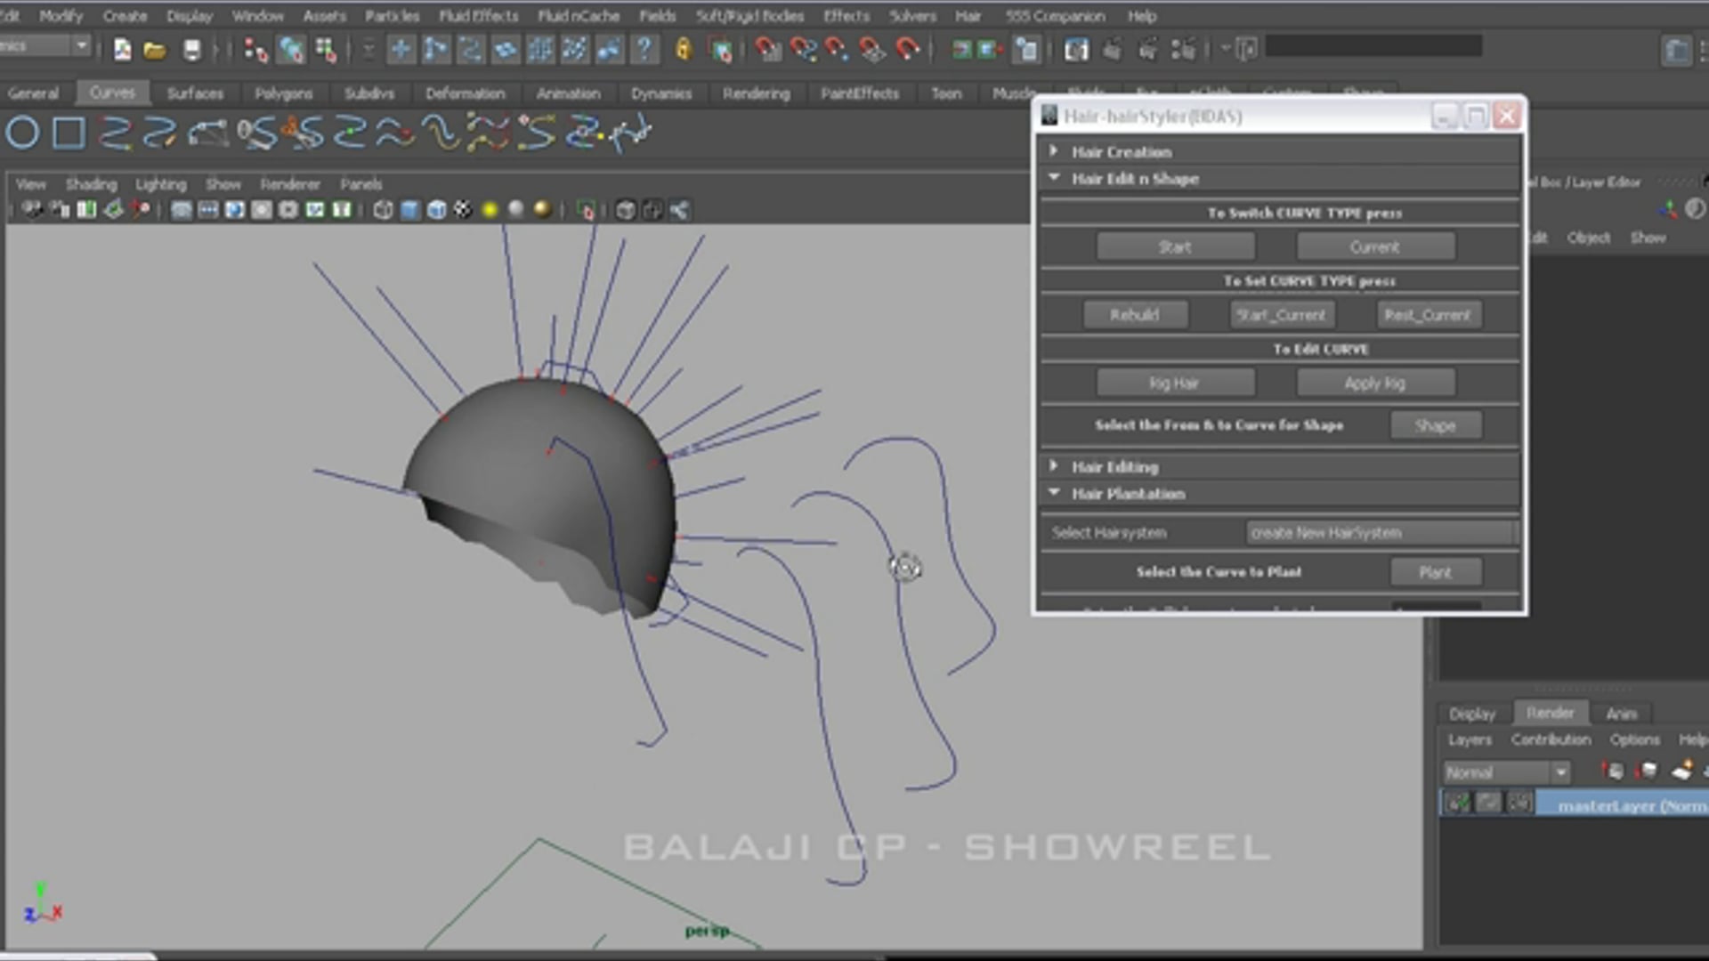This screenshot has height=961, width=1709.
Task: Switch to the Polygons shelf tab
Action: point(283,93)
